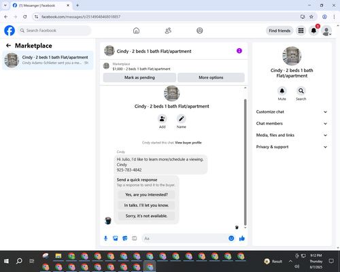Expand Media, files and links section

coord(292,135)
